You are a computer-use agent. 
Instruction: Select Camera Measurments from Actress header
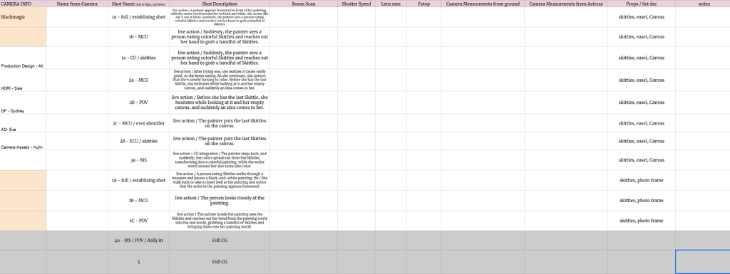click(565, 4)
